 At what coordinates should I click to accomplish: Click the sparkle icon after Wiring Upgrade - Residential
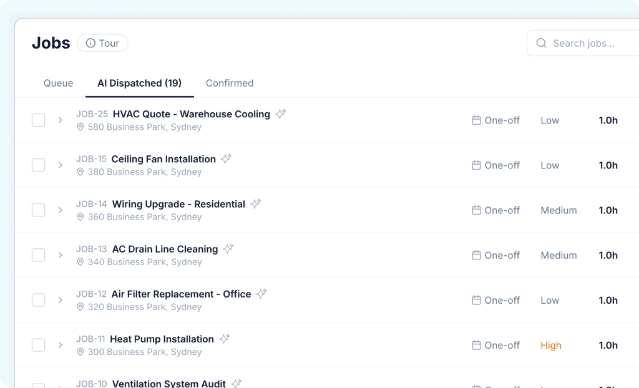point(255,203)
